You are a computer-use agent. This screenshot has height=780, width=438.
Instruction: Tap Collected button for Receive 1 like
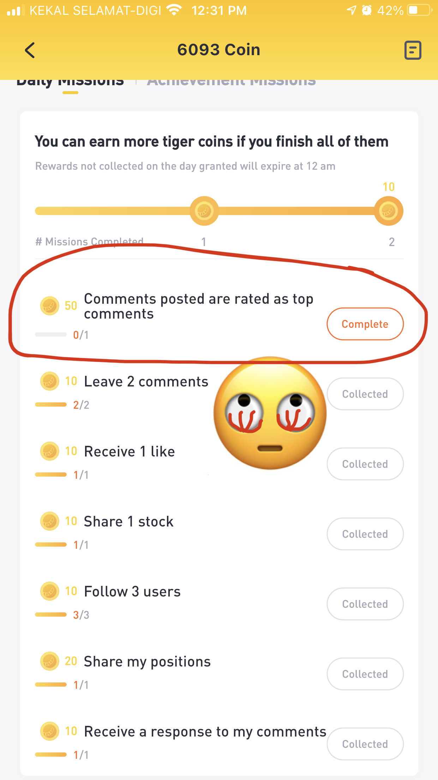[365, 464]
